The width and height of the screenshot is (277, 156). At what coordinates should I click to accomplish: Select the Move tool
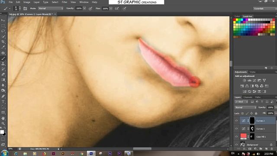point(3,20)
